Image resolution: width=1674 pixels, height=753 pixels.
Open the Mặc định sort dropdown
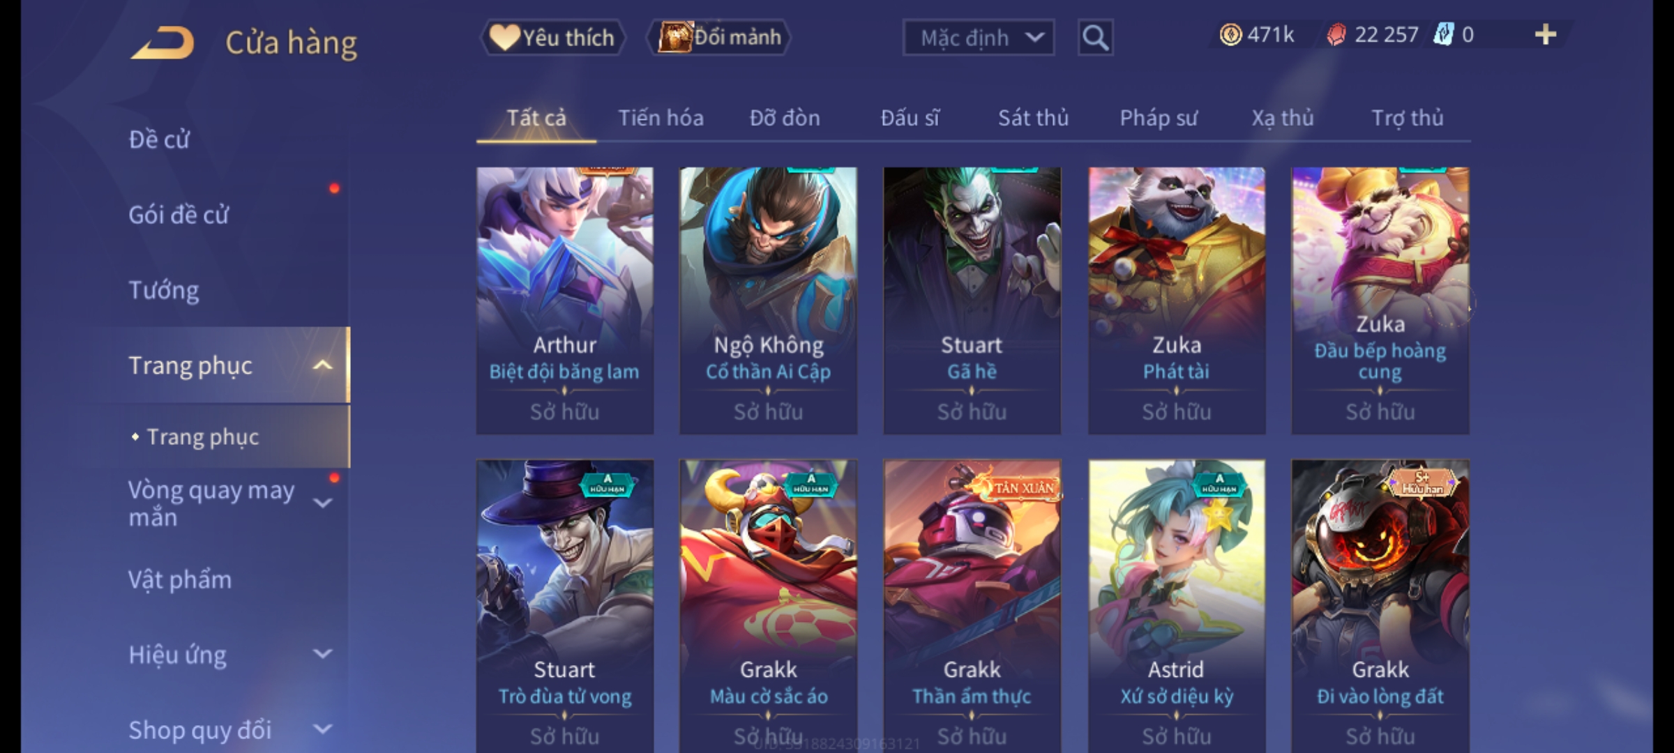coord(978,38)
